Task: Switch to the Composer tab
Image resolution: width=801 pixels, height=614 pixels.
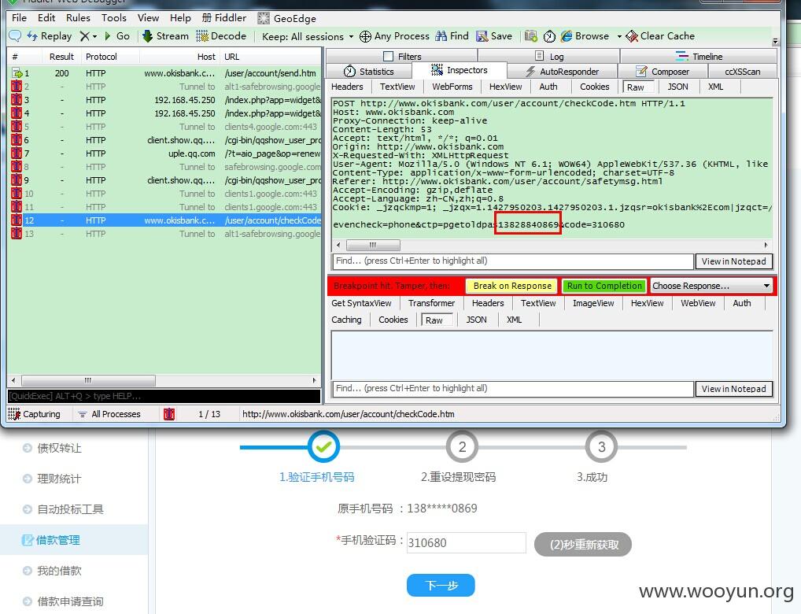Action: pyautogui.click(x=663, y=72)
